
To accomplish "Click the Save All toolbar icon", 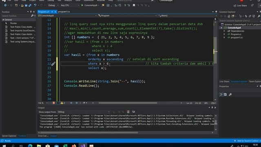I will coord(30,5).
